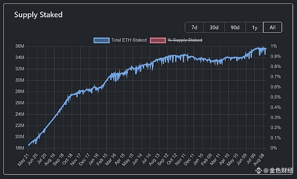Click the Jun 20 x-axis date
This screenshot has width=297, height=179.
coord(32,160)
